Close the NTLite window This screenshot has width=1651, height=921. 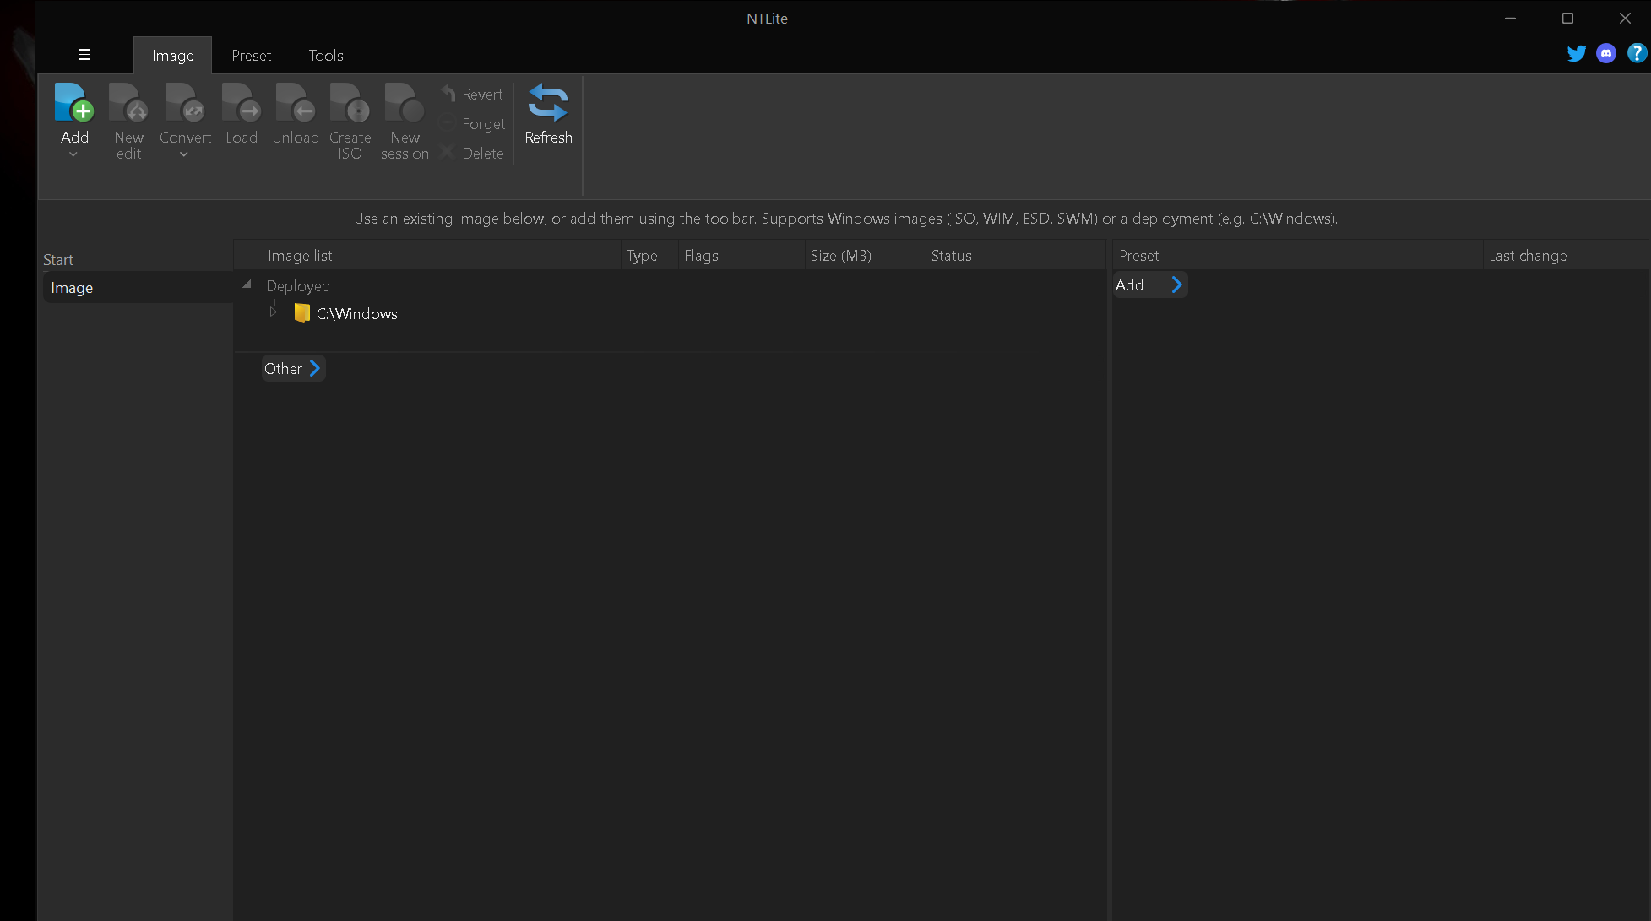[1625, 18]
